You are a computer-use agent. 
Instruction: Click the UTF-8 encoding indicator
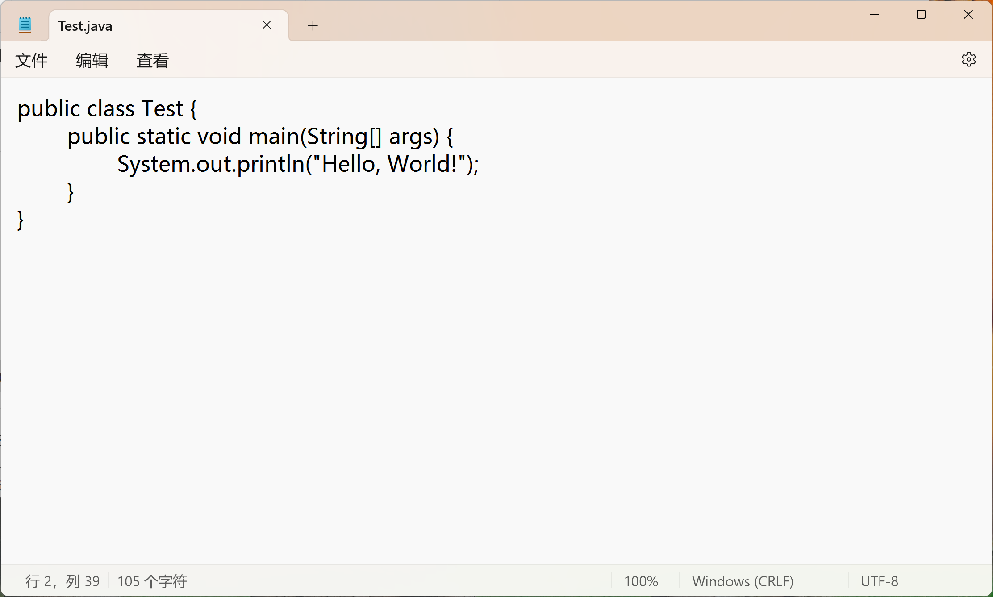click(x=879, y=581)
